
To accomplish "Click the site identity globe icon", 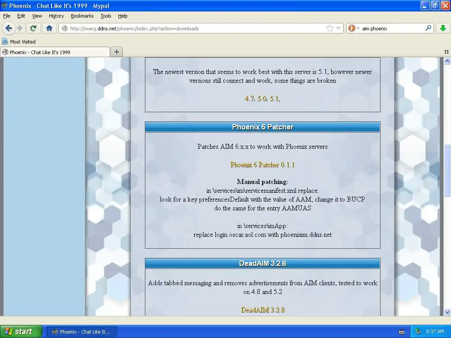I will tap(65, 29).
